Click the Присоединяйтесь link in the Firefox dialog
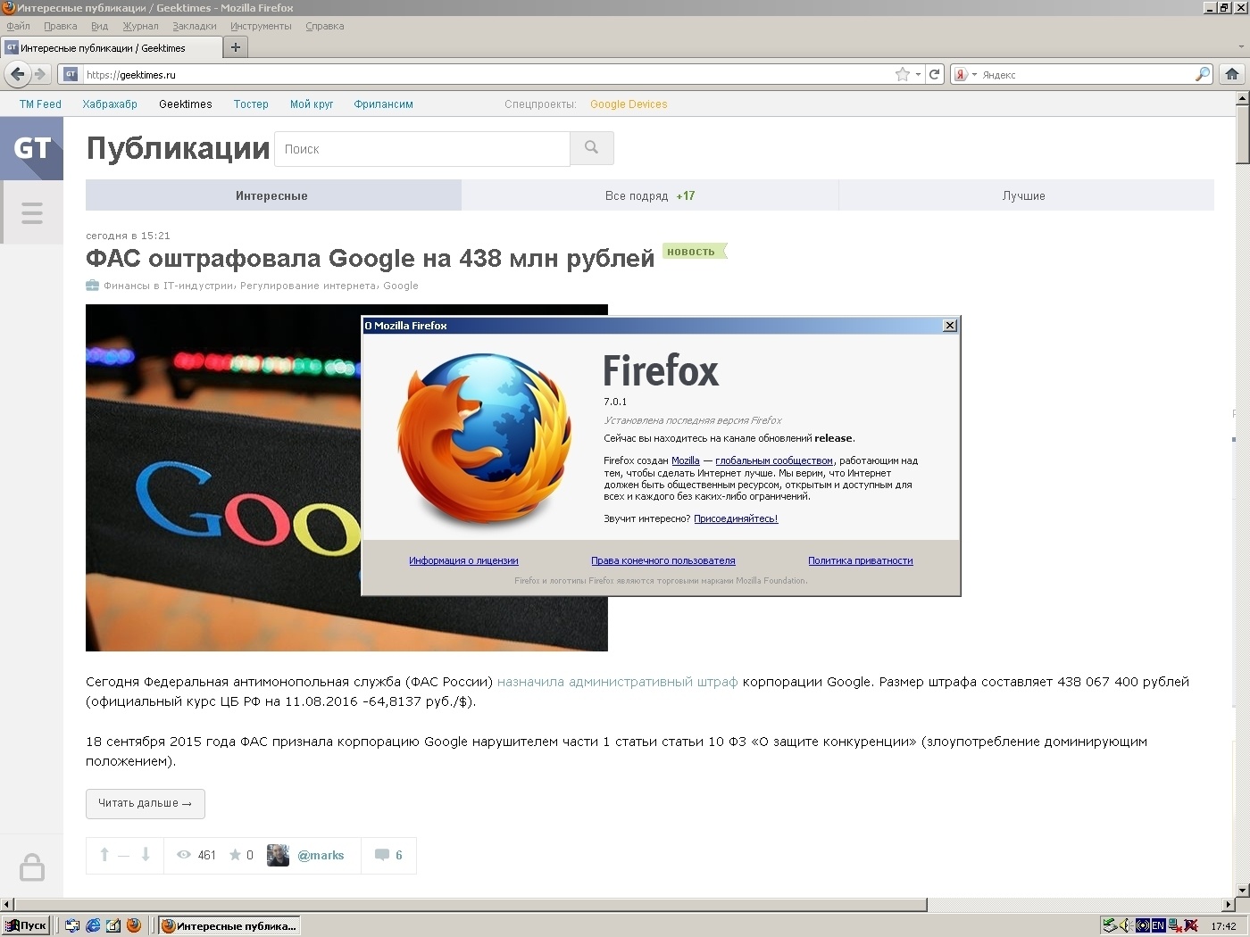Screen dimensions: 1250x937 coord(736,518)
